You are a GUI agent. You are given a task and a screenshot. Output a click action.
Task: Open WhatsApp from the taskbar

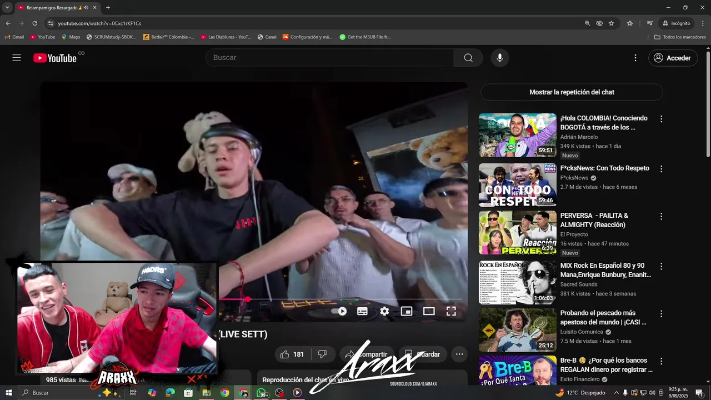(262, 393)
